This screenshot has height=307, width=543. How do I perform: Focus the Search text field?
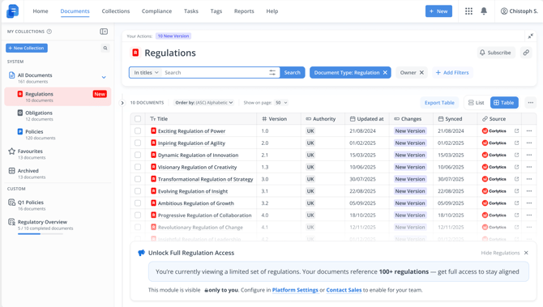(x=215, y=72)
